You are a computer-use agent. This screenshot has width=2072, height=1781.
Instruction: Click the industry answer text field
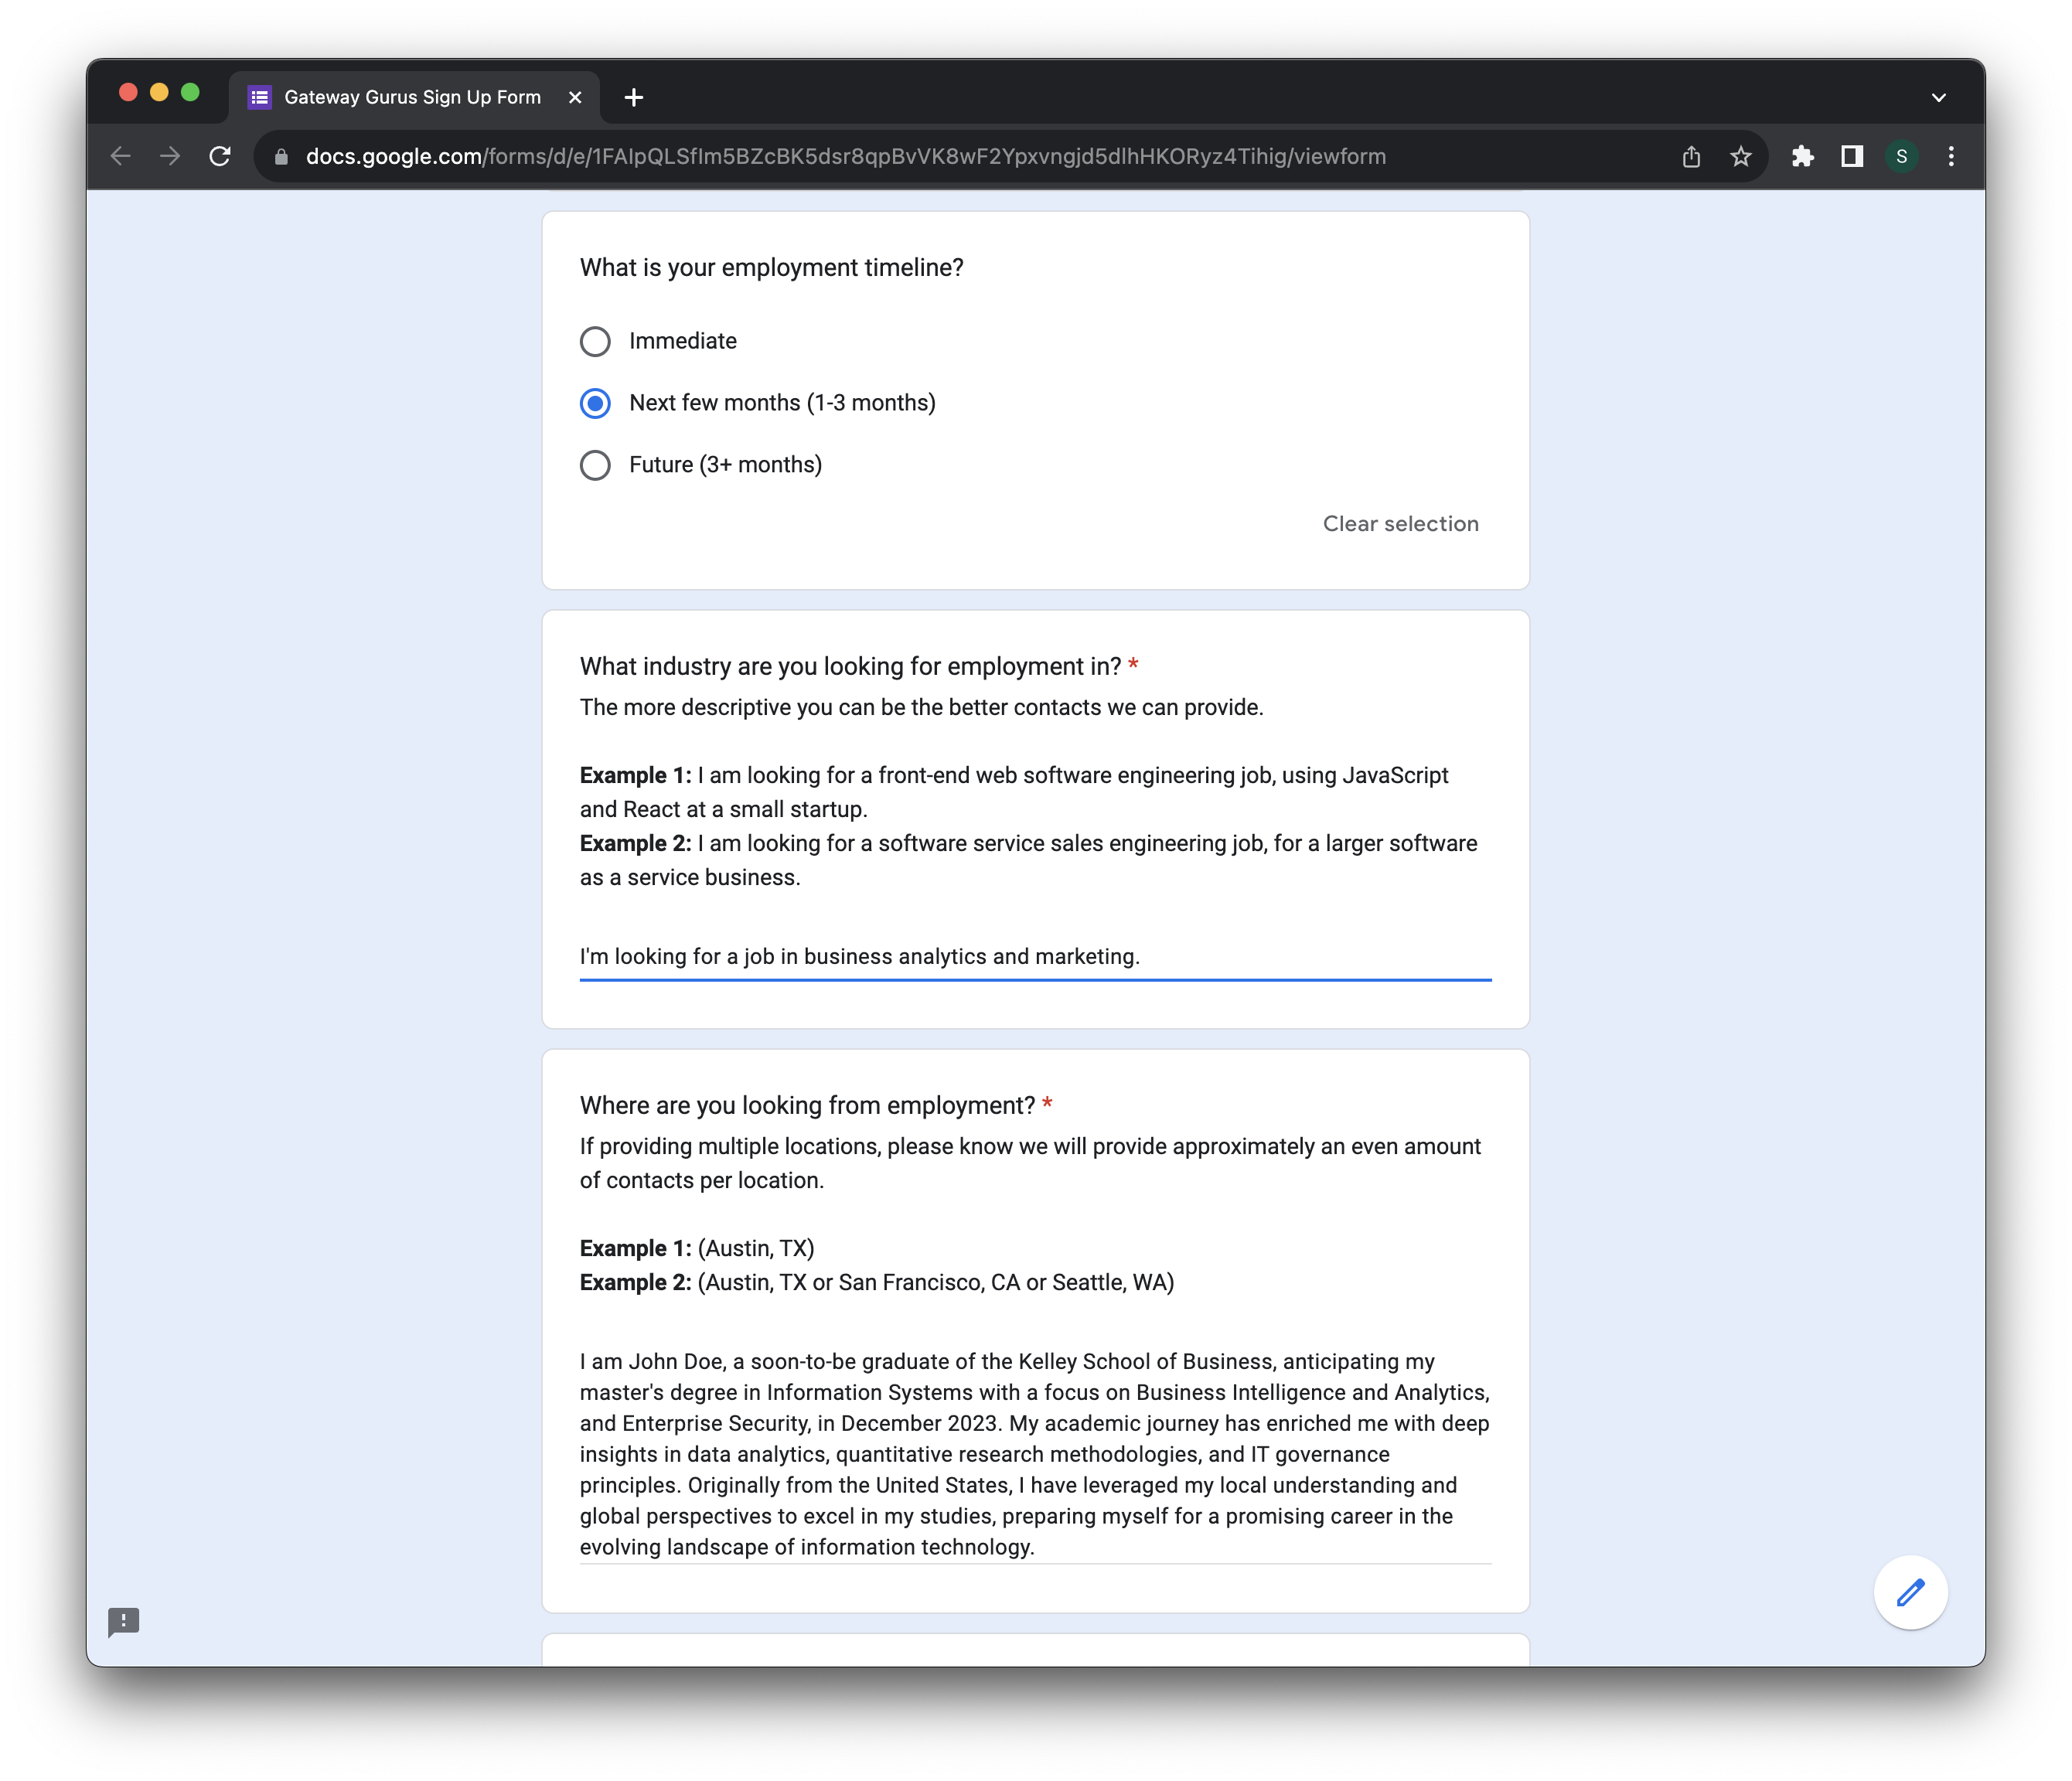1034,956
